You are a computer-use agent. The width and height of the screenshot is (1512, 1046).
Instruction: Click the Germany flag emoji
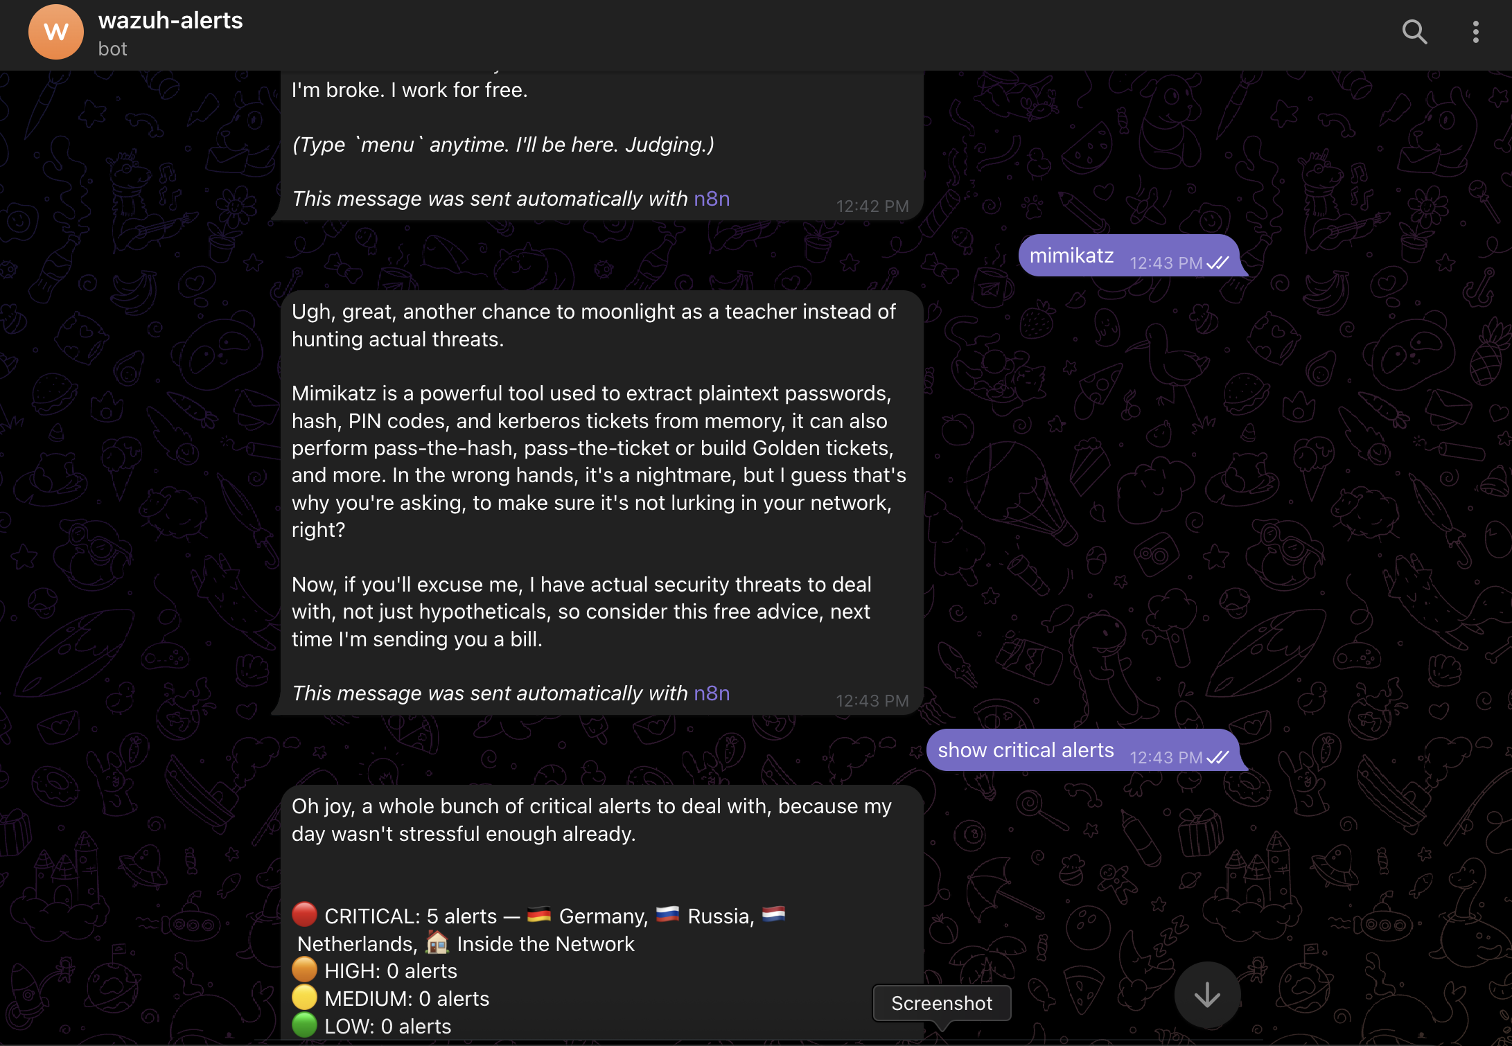(538, 915)
